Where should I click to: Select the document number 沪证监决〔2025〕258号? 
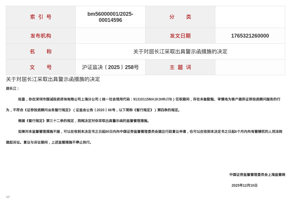(x=110, y=67)
